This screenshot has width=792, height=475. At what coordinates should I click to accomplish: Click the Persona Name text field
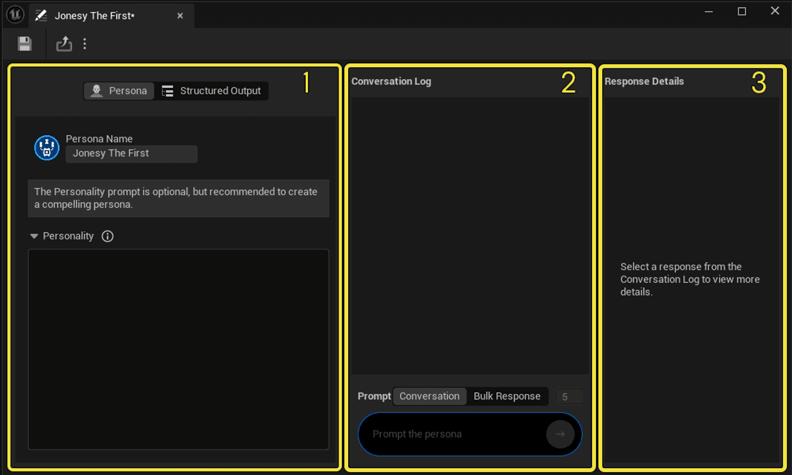click(x=131, y=153)
